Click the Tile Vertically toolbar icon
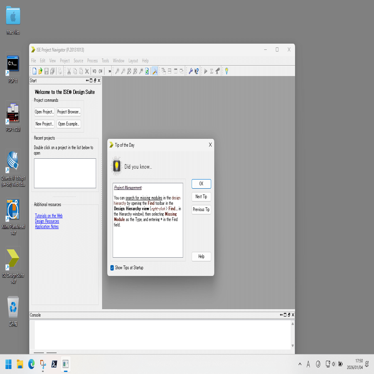 (175, 71)
